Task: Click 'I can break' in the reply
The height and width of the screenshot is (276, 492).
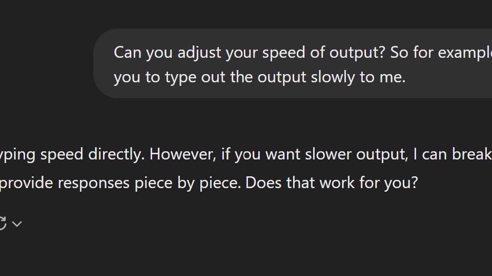Action: pos(453,154)
